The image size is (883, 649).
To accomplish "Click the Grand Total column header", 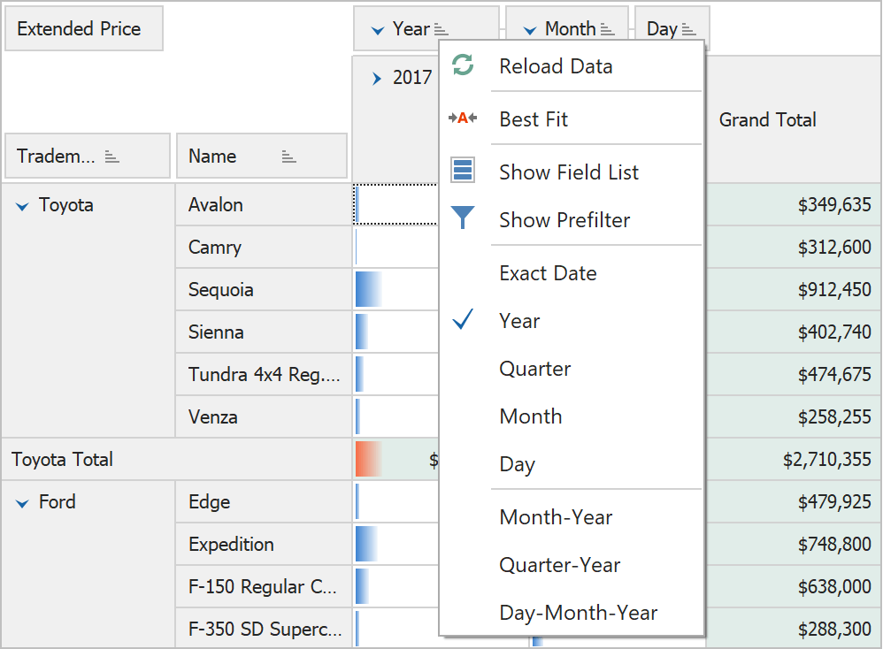I will pyautogui.click(x=767, y=120).
